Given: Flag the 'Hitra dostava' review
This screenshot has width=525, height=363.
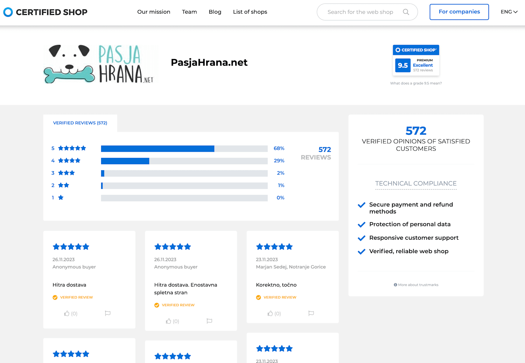Looking at the screenshot, I should [108, 313].
